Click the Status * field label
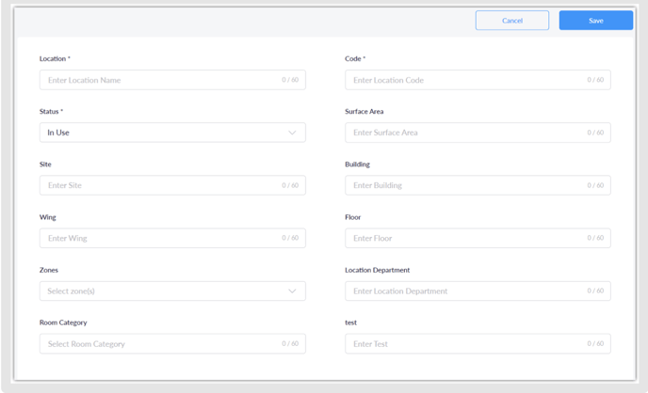The height and width of the screenshot is (393, 648). click(x=51, y=111)
